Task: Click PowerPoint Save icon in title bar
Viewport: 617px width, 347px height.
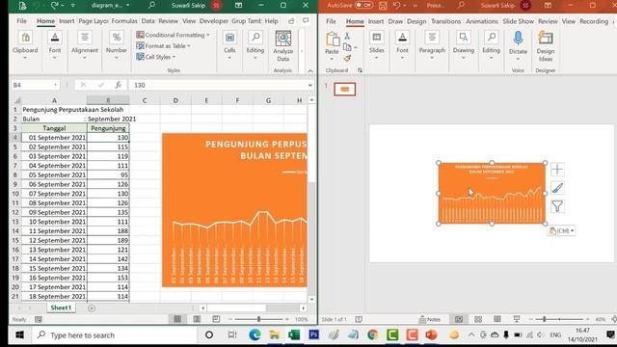Action: (x=383, y=5)
